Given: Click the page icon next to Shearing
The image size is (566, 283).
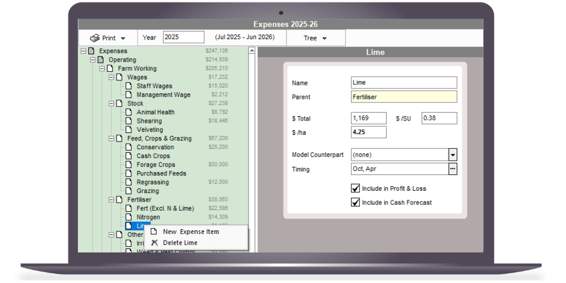Looking at the screenshot, I should click(128, 121).
